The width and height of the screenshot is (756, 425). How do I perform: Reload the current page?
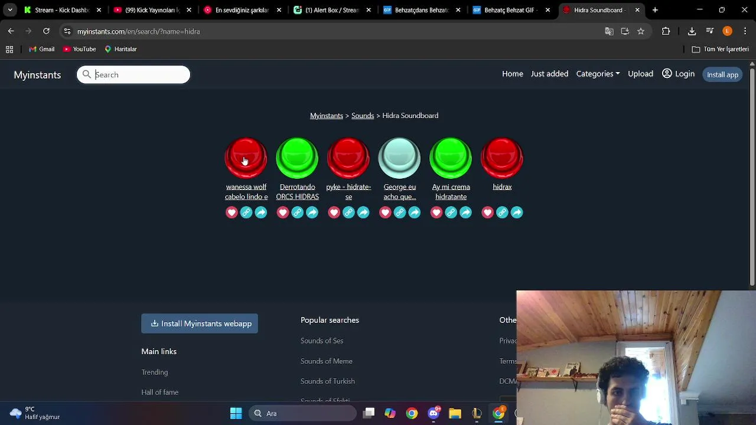tap(46, 31)
